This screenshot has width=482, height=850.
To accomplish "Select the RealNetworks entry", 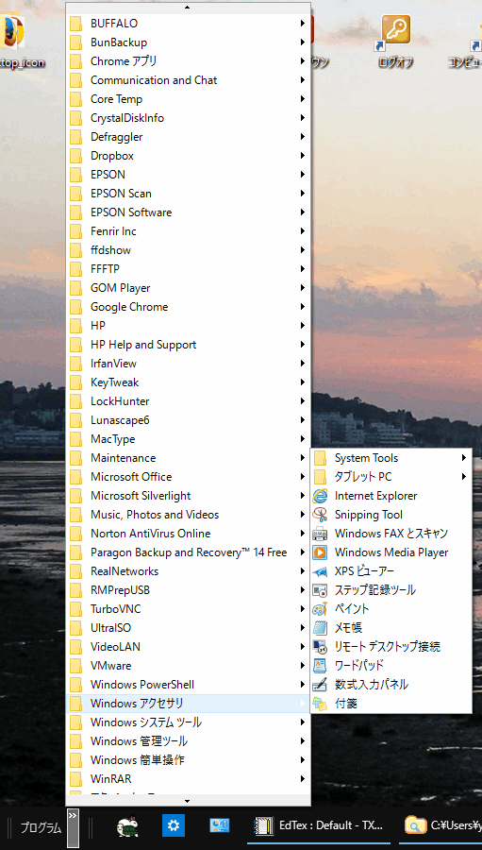I will tap(188, 571).
